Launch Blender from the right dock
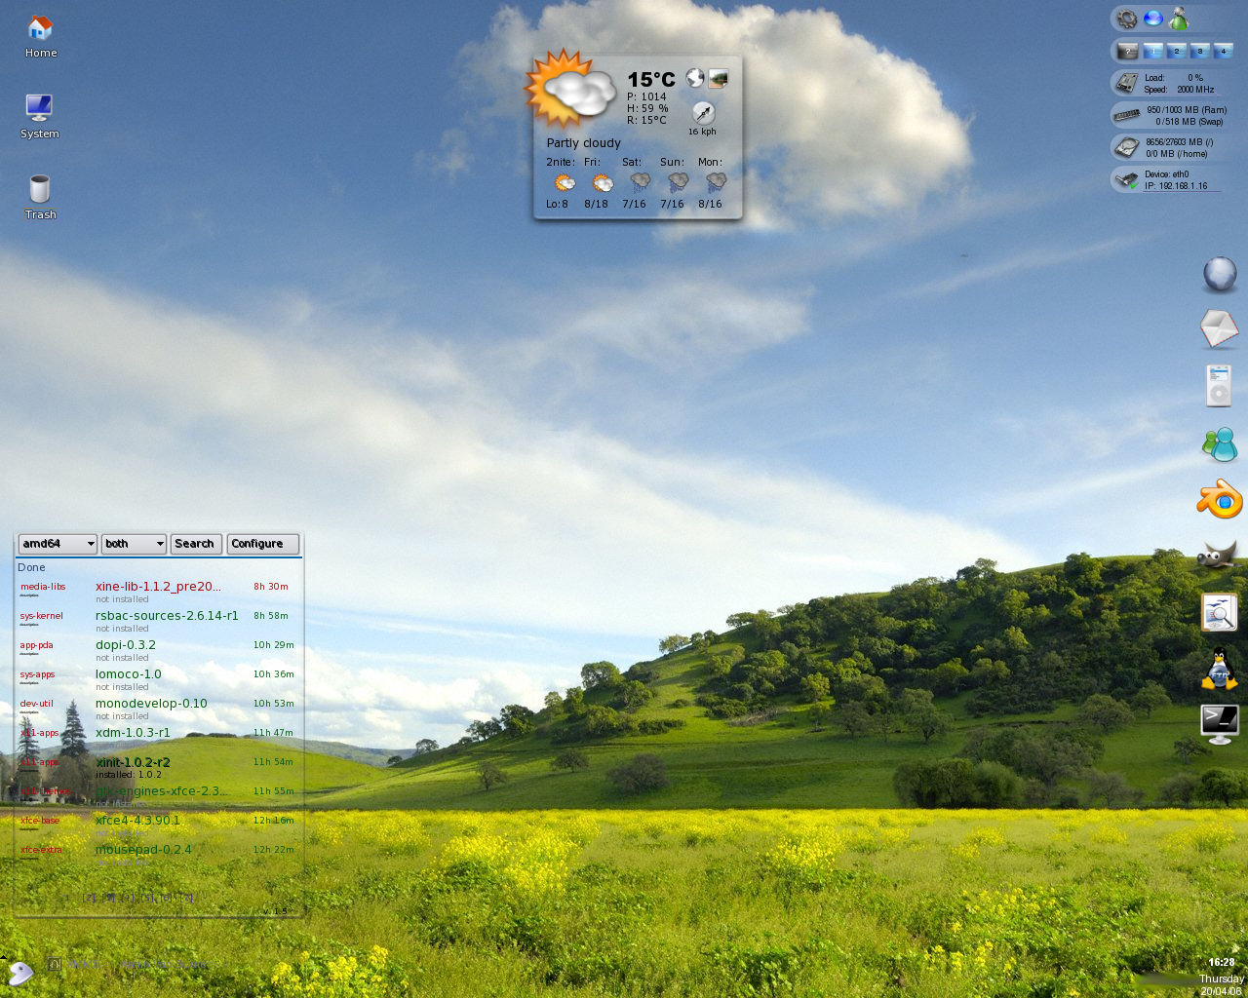This screenshot has width=1248, height=998. pyautogui.click(x=1219, y=501)
